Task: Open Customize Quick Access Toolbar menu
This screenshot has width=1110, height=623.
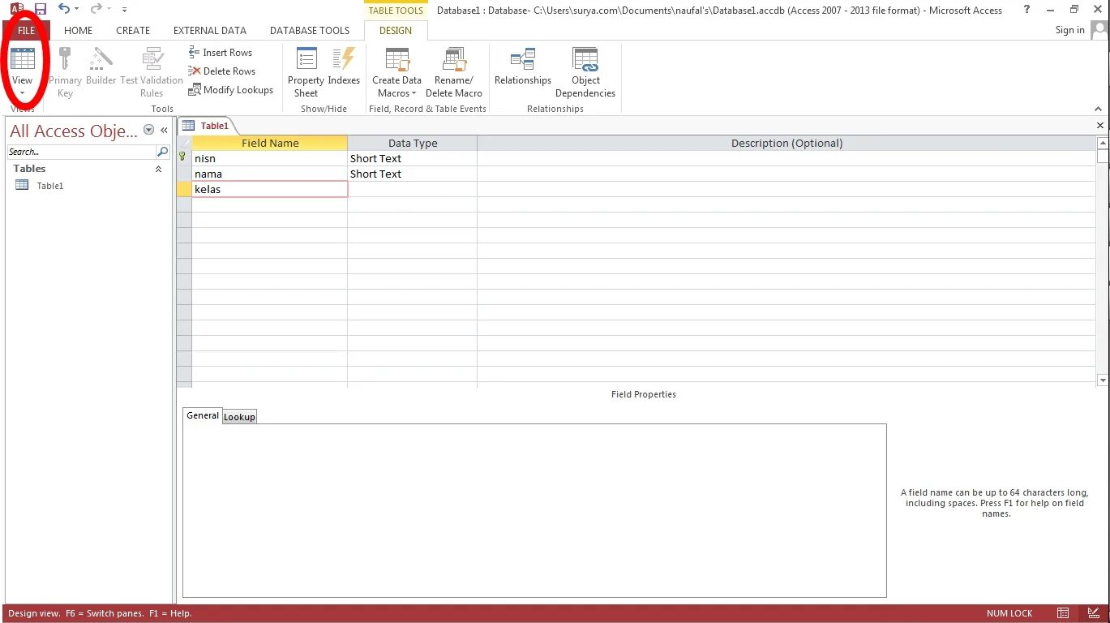Action: click(x=124, y=10)
